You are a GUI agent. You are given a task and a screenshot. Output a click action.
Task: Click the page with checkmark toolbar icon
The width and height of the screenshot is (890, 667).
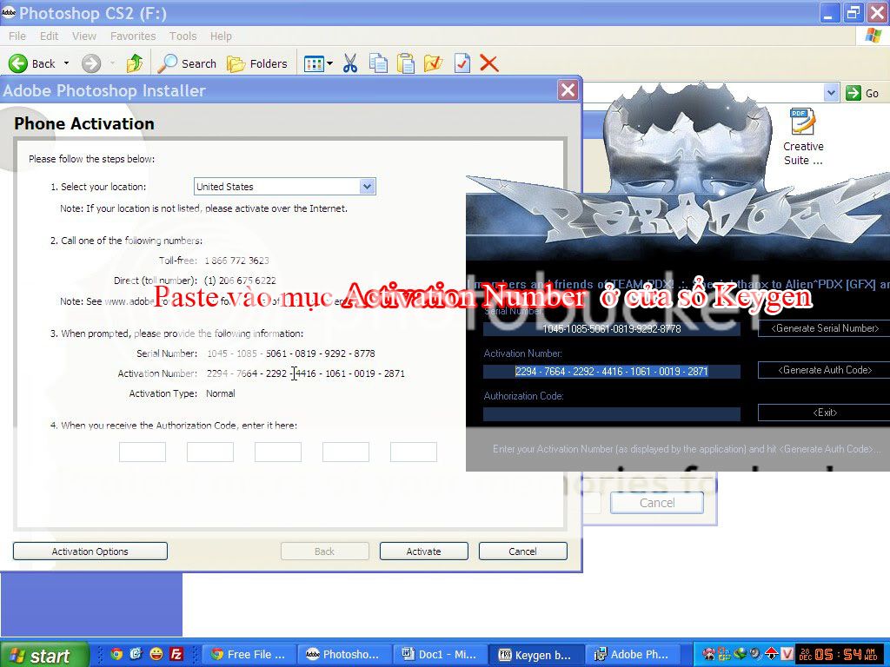tap(462, 63)
